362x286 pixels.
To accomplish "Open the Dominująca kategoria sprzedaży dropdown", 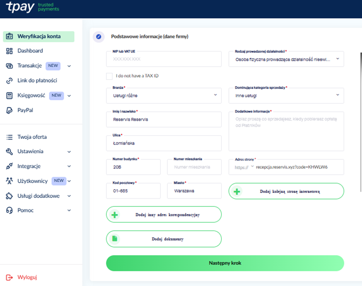I will point(286,95).
